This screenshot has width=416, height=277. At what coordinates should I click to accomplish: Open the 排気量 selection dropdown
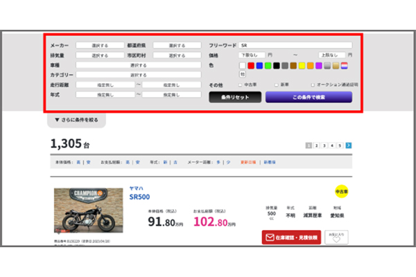[x=100, y=55]
